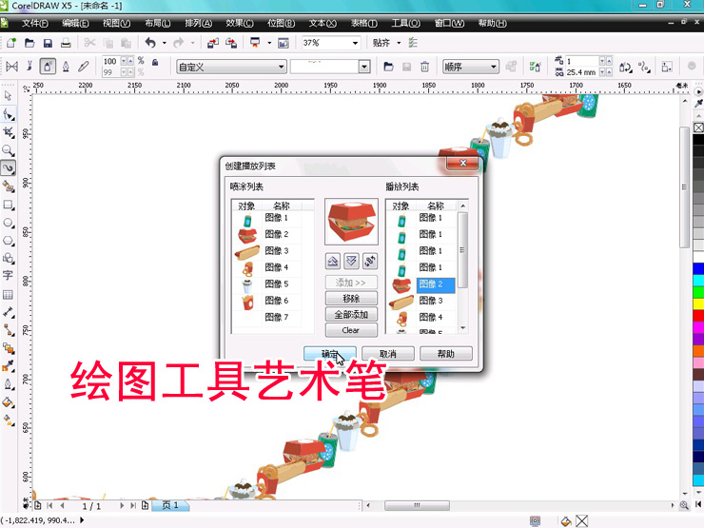Select 图像 3 in the 喷涂列表

point(276,251)
